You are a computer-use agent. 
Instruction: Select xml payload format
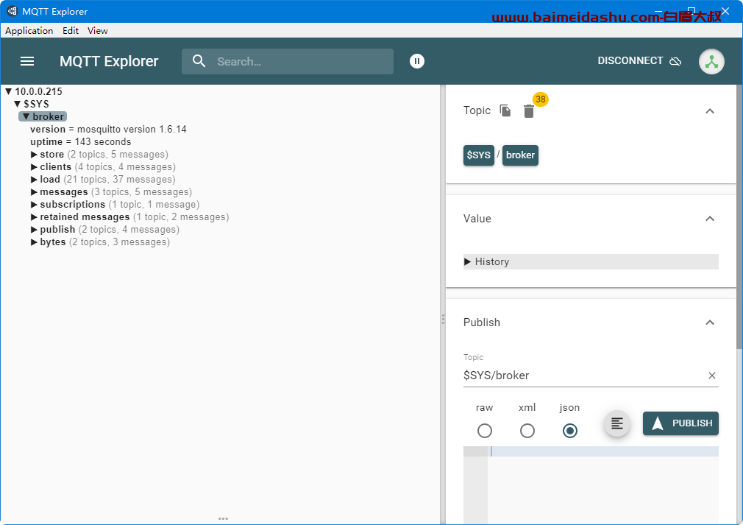527,431
